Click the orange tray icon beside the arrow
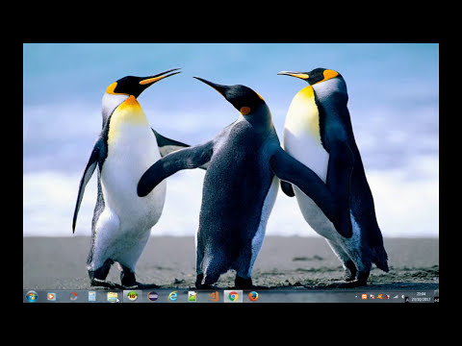 (364, 297)
